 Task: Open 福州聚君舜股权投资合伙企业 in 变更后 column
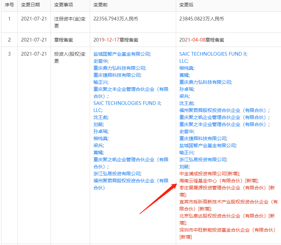[x=224, y=110]
